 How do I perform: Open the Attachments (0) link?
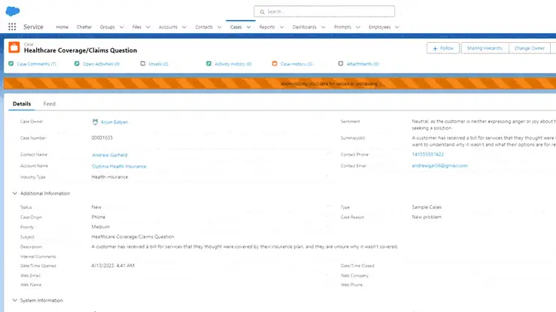363,64
